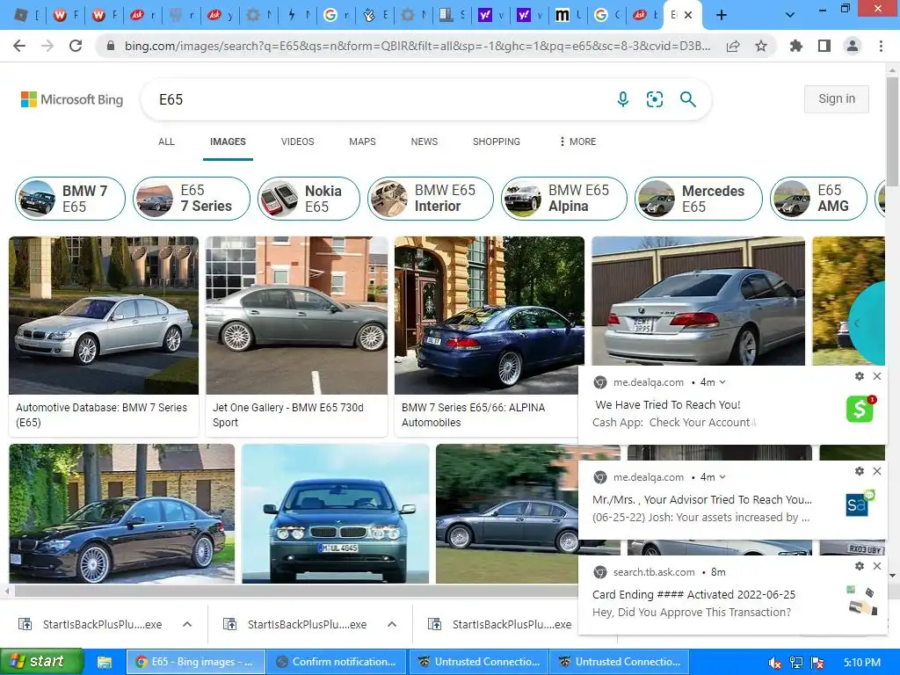The width and height of the screenshot is (900, 675).
Task: Switch to Confirm notification taskbar window
Action: [337, 662]
